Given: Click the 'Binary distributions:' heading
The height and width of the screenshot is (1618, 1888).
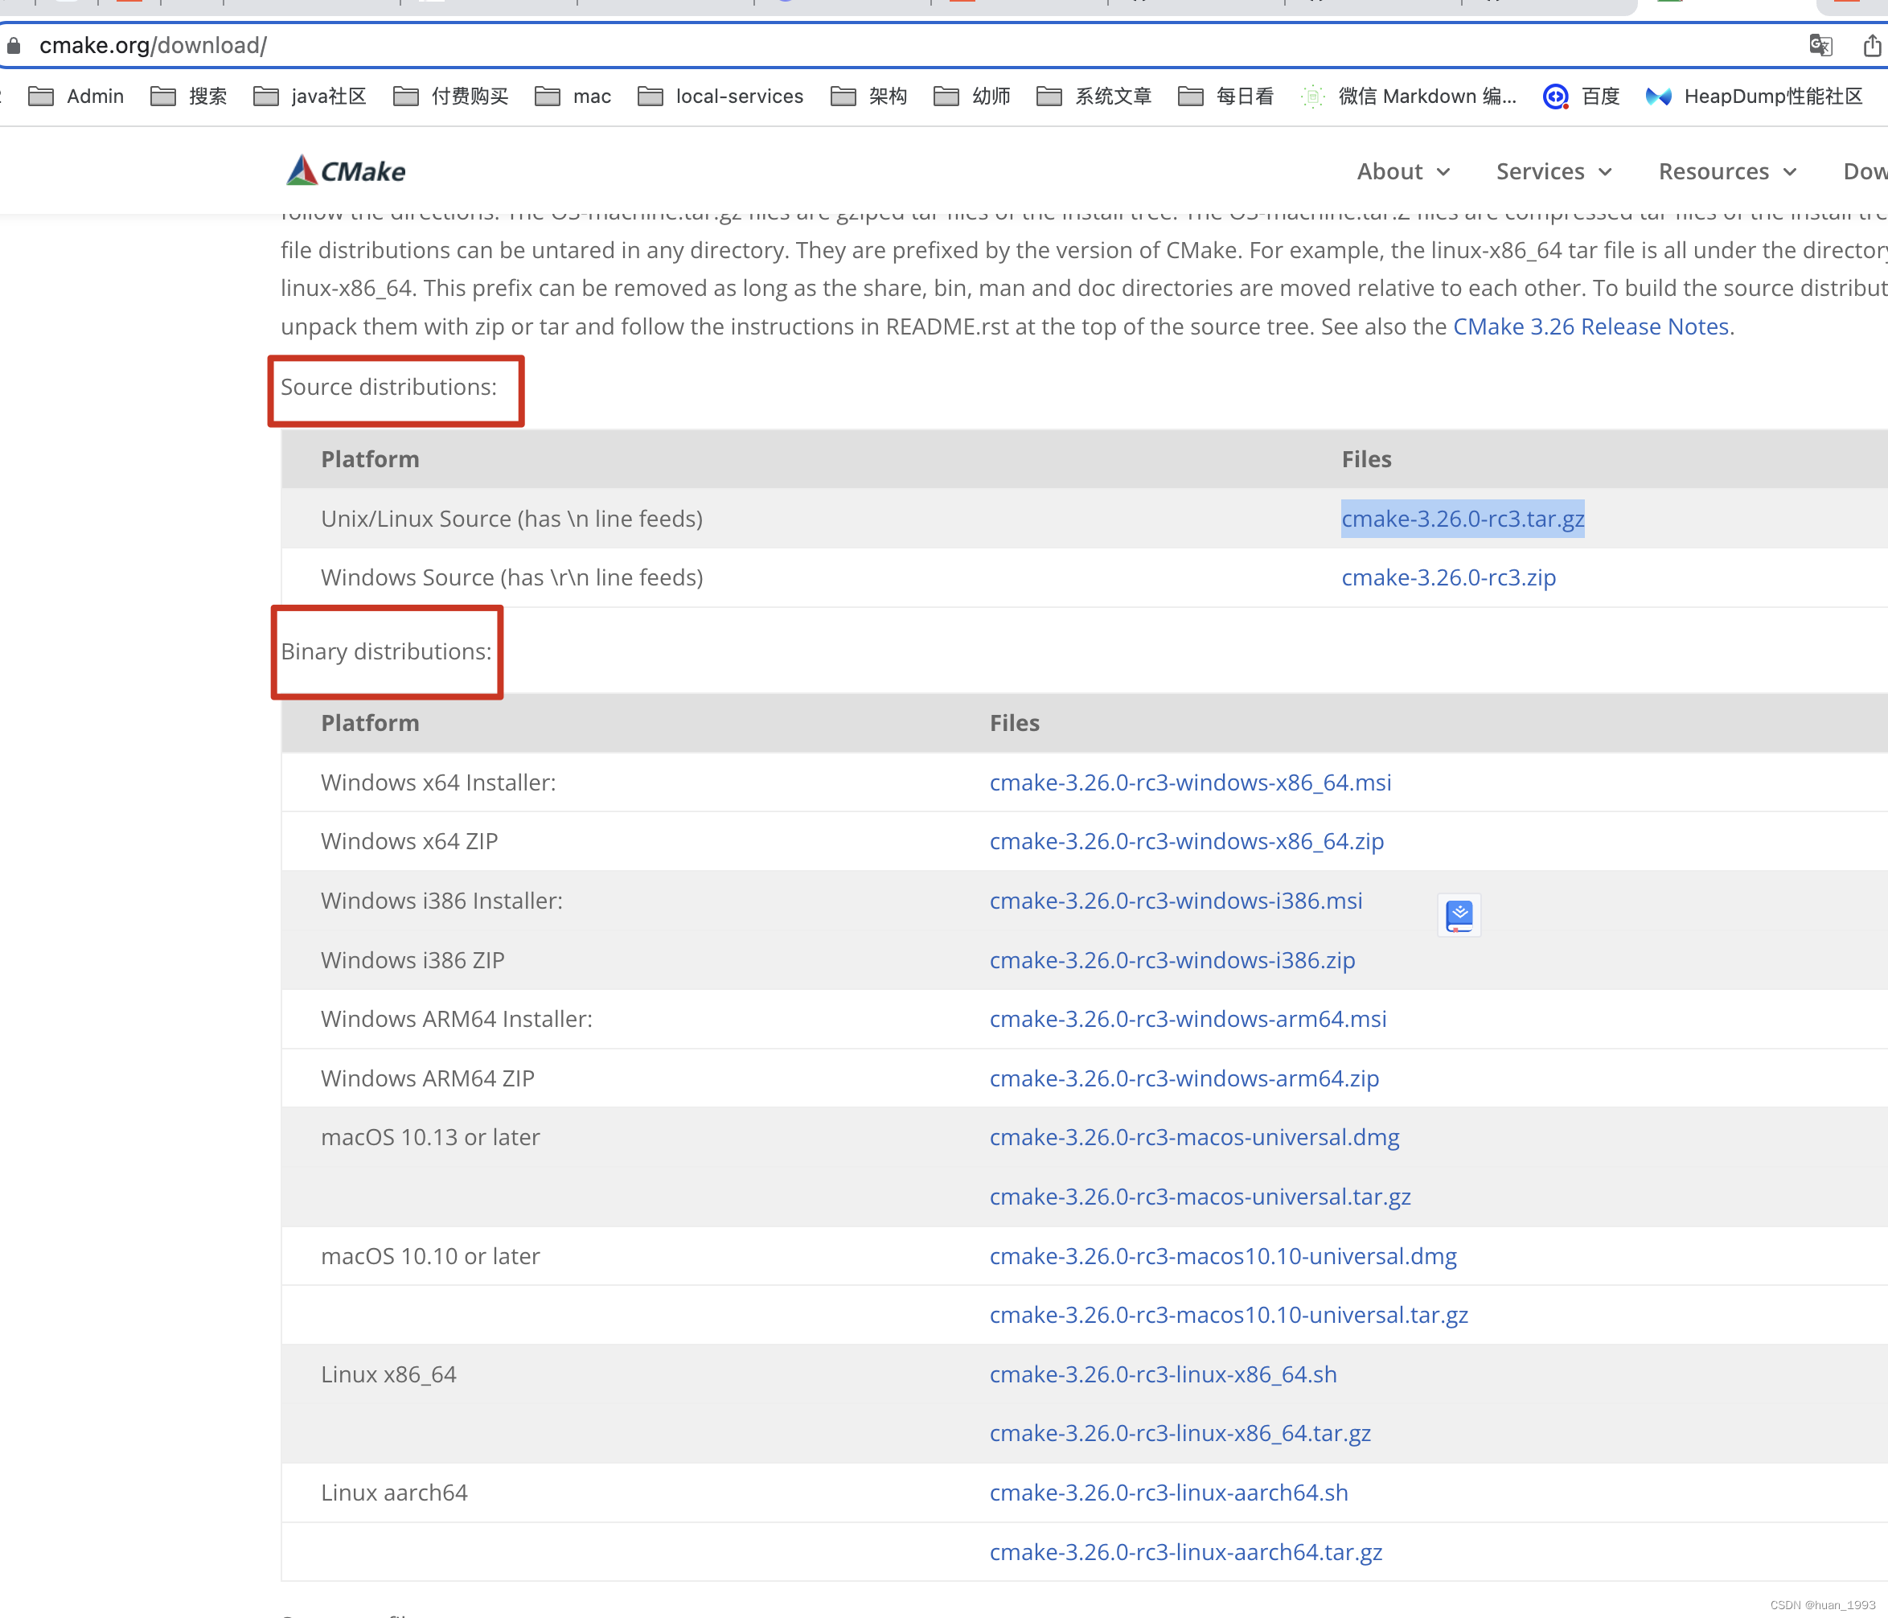Looking at the screenshot, I should tap(386, 651).
